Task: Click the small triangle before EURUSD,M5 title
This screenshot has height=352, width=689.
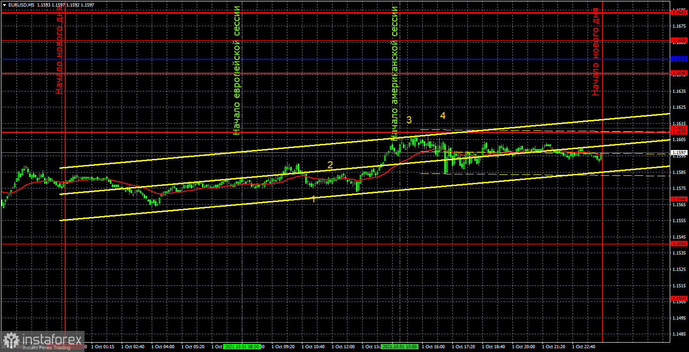Action: click(x=4, y=5)
